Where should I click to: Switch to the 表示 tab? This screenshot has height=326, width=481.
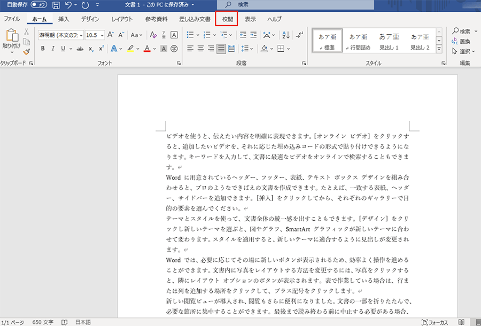(250, 19)
